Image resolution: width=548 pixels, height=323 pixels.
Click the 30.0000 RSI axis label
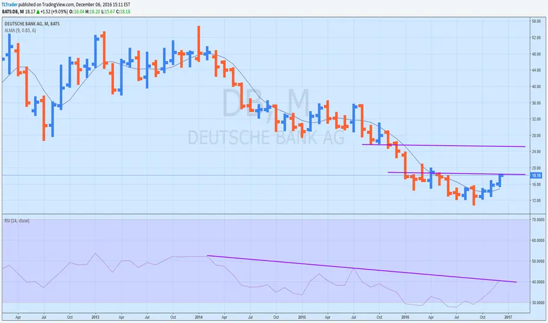pyautogui.click(x=538, y=302)
